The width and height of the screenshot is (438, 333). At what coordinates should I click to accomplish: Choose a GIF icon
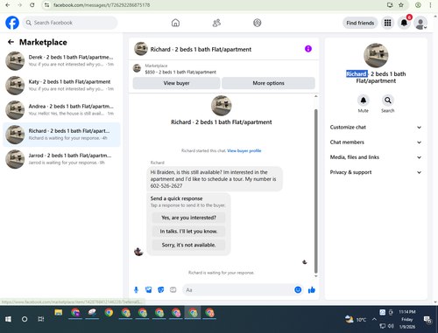click(173, 290)
